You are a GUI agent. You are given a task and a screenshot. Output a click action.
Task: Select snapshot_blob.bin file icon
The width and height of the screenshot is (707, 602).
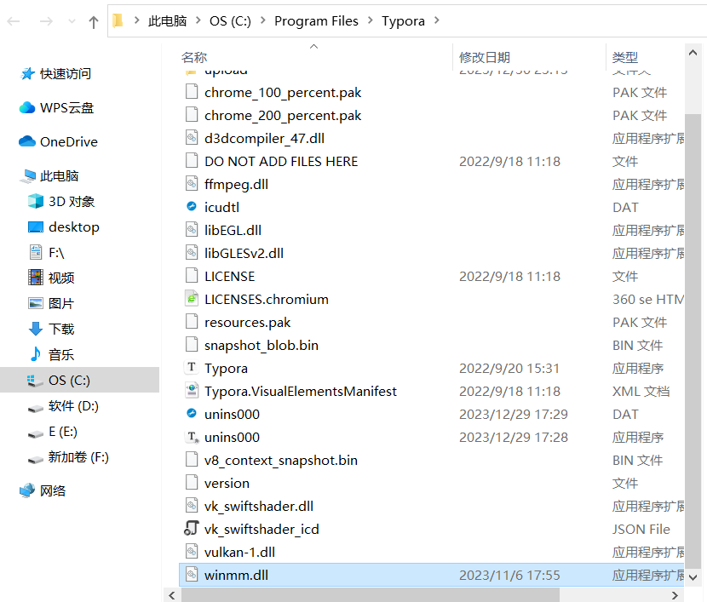(192, 344)
